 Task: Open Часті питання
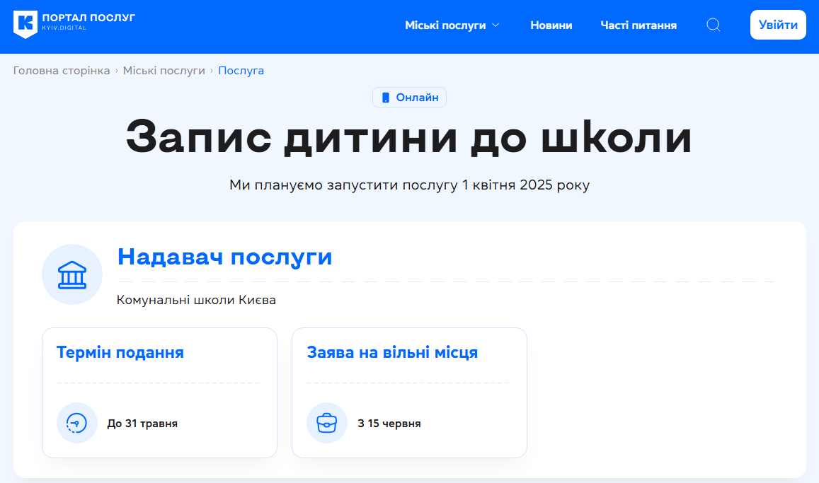coord(638,25)
